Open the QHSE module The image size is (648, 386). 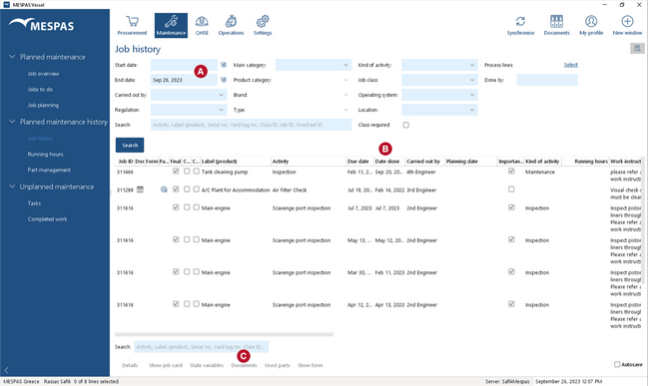point(202,26)
